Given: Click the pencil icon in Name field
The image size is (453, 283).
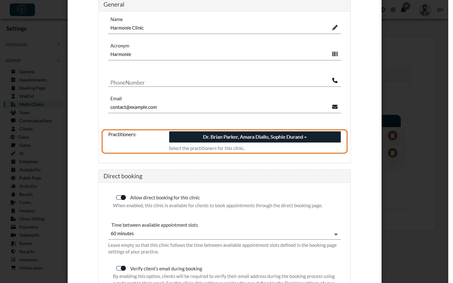Looking at the screenshot, I should pos(335,28).
